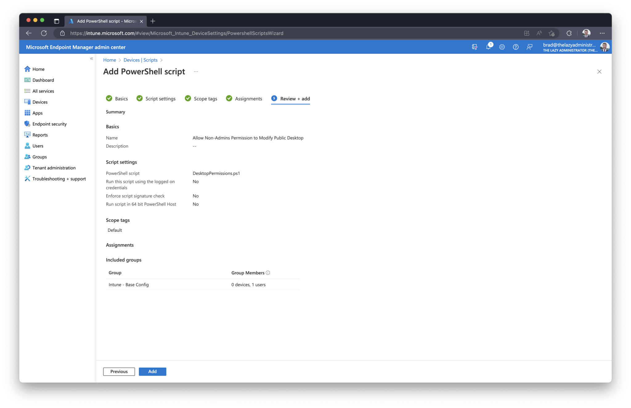Open tab actions menu icon
Viewport: 631px width, 408px height.
coord(56,21)
